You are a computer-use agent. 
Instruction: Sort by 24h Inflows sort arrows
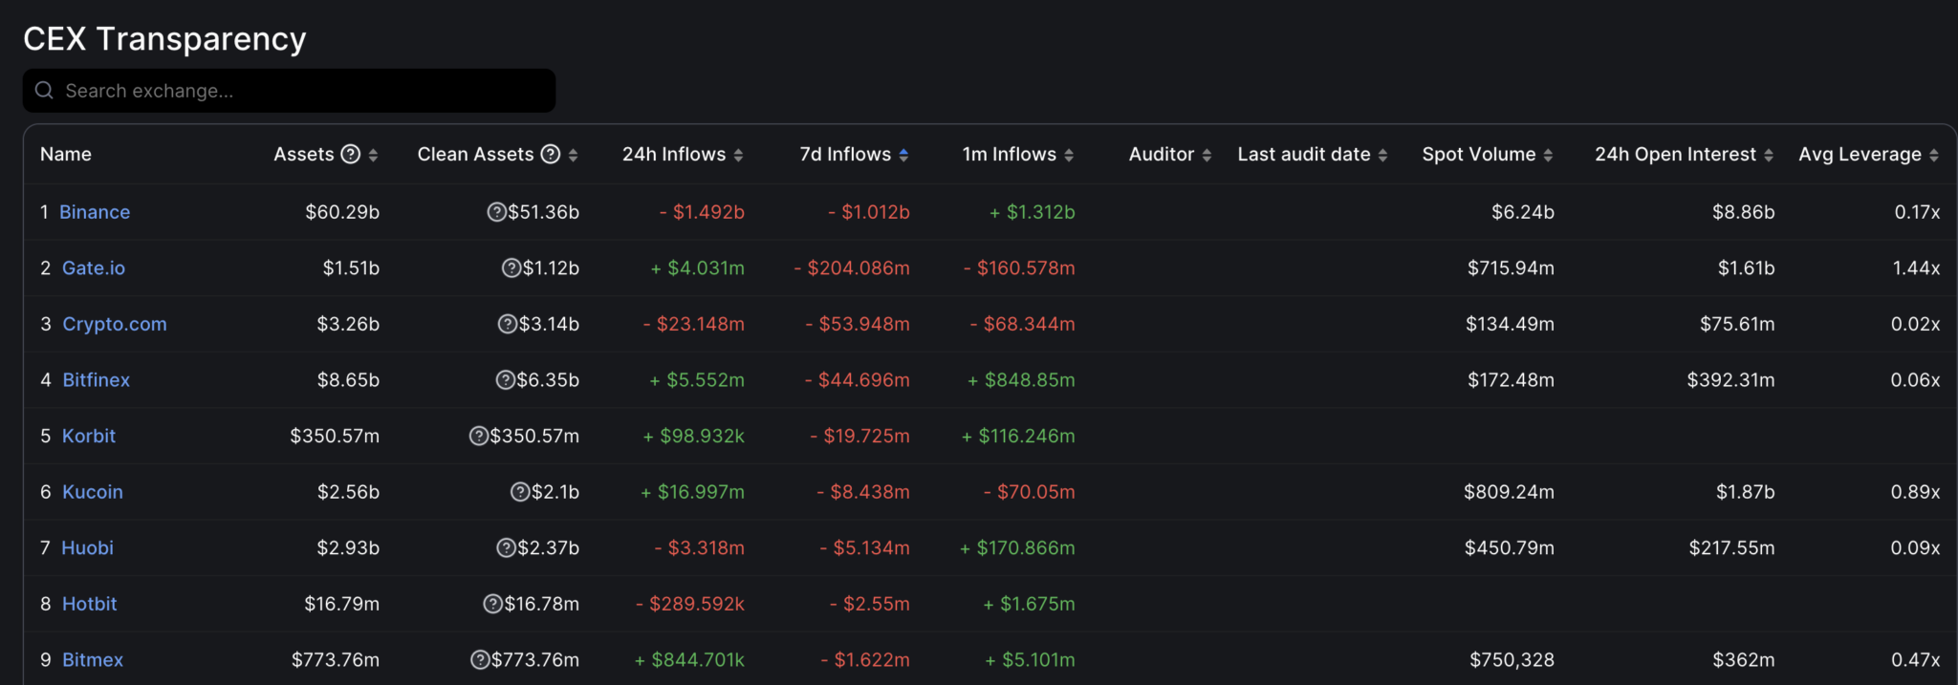point(738,156)
